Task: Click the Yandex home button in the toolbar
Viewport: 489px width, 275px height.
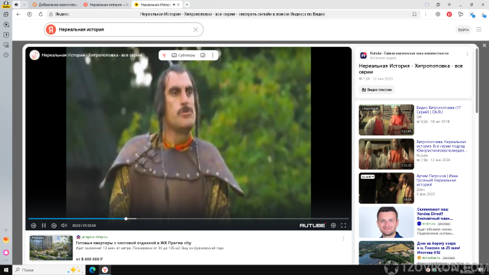Action: [x=29, y=15]
